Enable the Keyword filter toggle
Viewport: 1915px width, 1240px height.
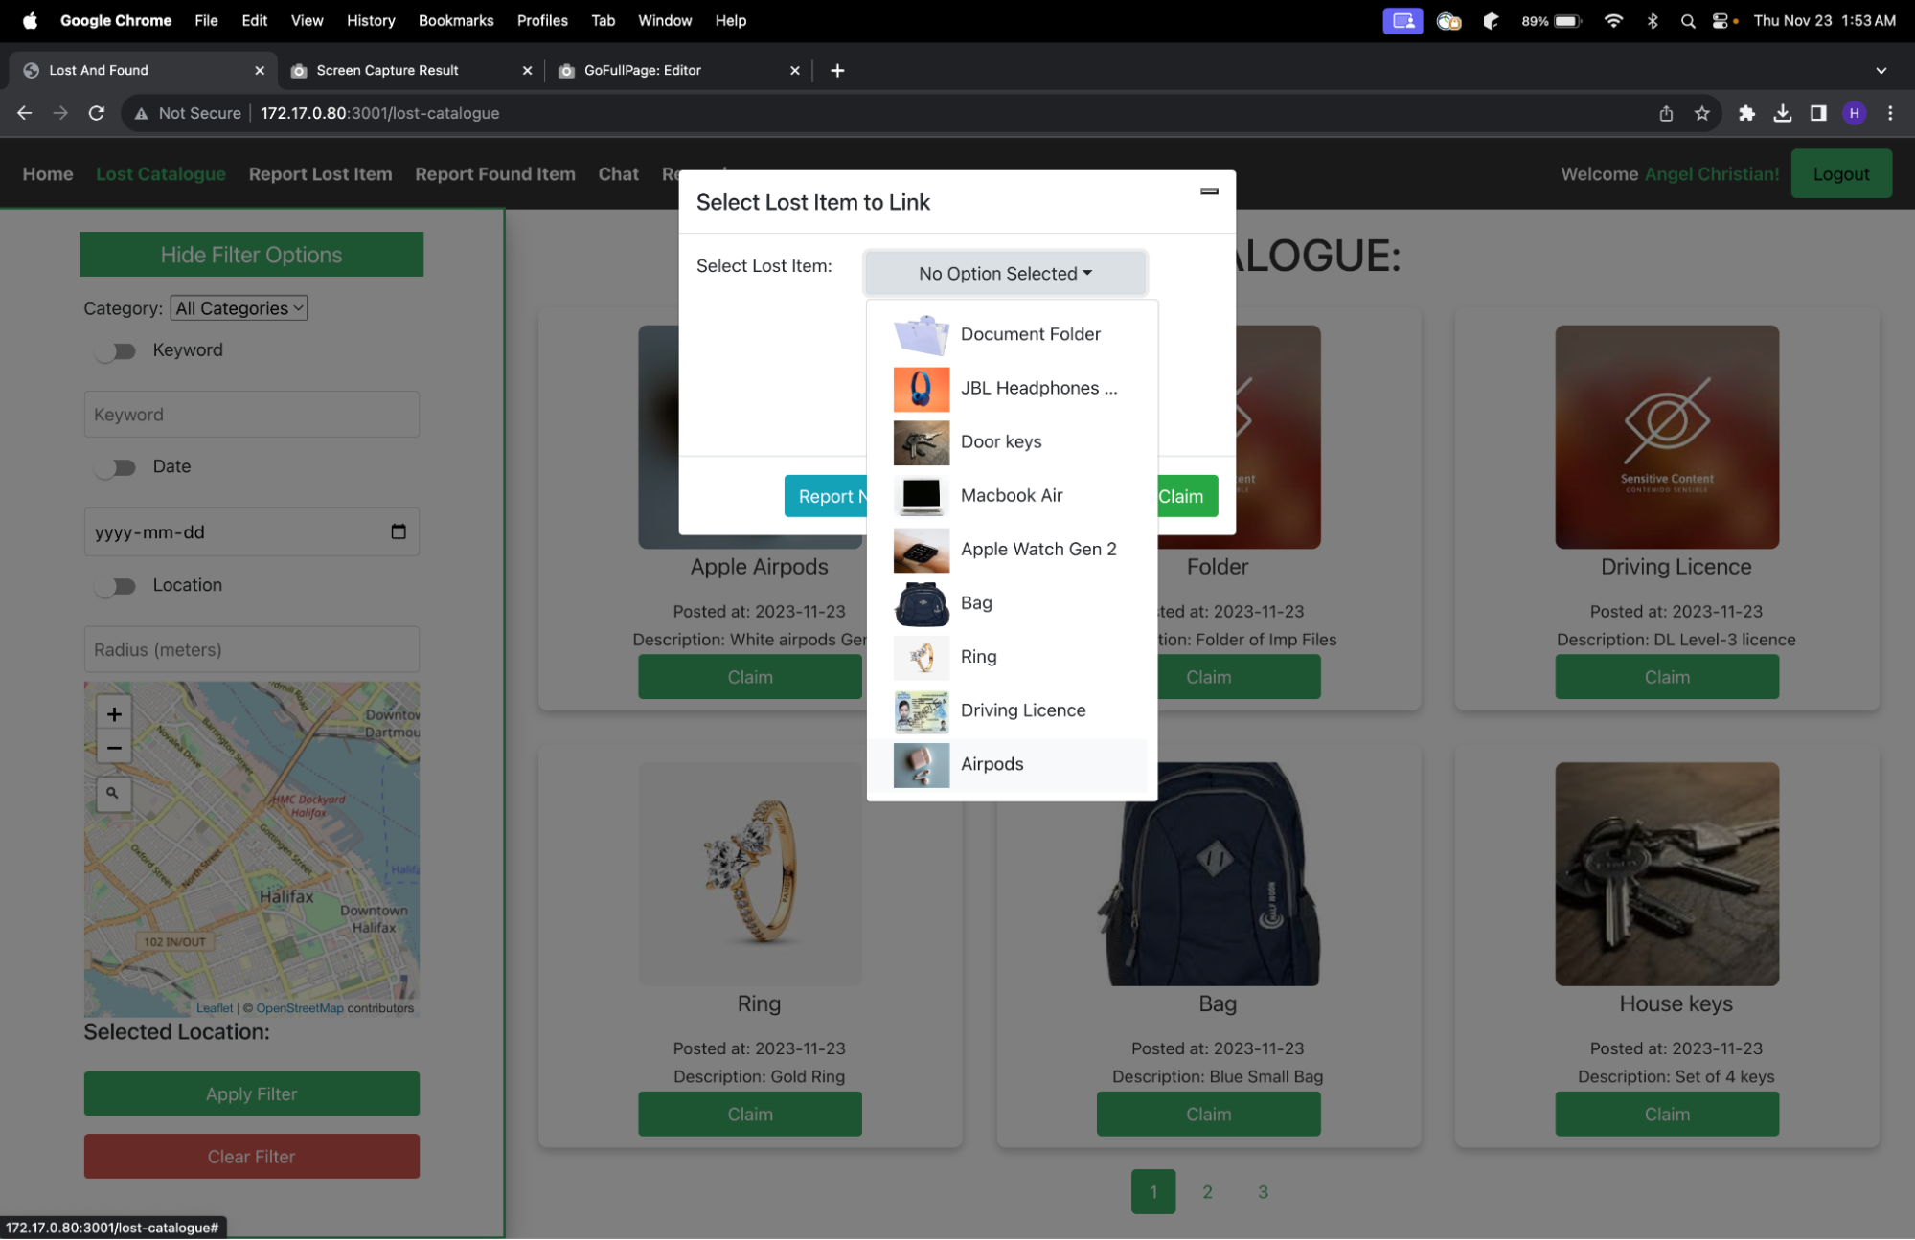tap(117, 351)
